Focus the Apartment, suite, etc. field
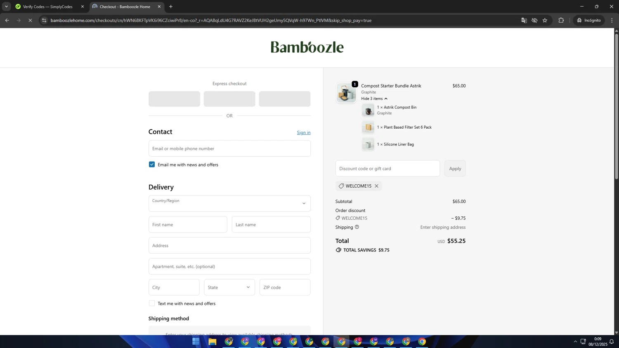The width and height of the screenshot is (619, 348). (229, 266)
